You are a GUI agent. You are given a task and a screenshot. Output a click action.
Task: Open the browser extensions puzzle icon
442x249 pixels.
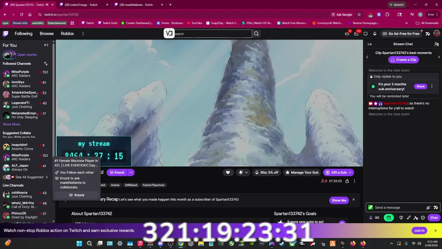click(x=387, y=15)
